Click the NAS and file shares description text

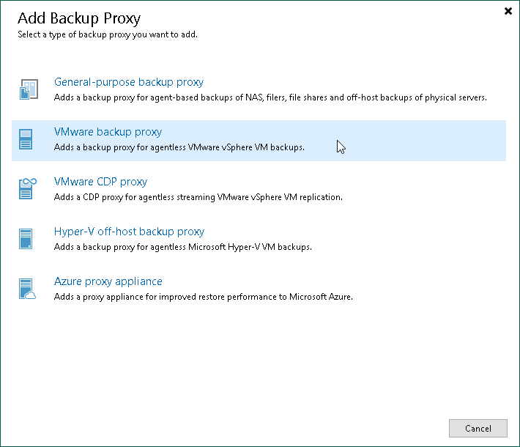pyautogui.click(x=270, y=97)
